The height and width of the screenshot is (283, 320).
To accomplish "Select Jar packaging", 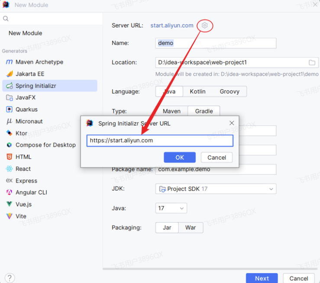I will coord(167,228).
